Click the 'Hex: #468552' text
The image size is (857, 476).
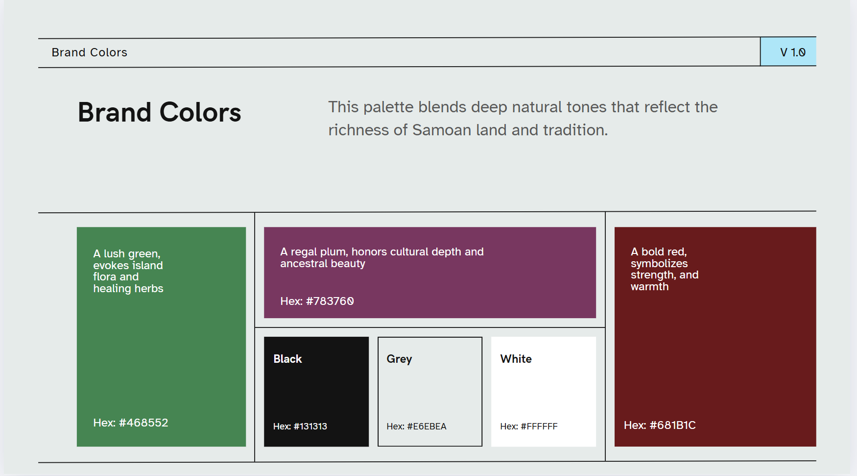(131, 423)
